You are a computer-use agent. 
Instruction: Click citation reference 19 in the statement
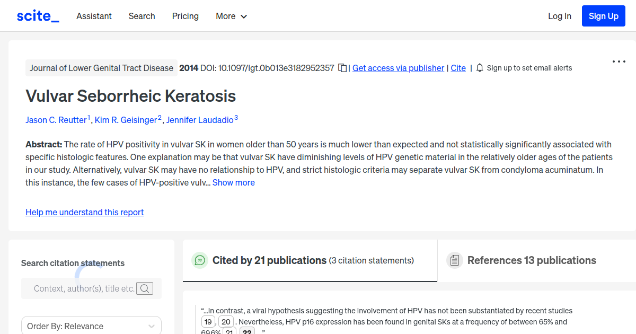pyautogui.click(x=208, y=321)
